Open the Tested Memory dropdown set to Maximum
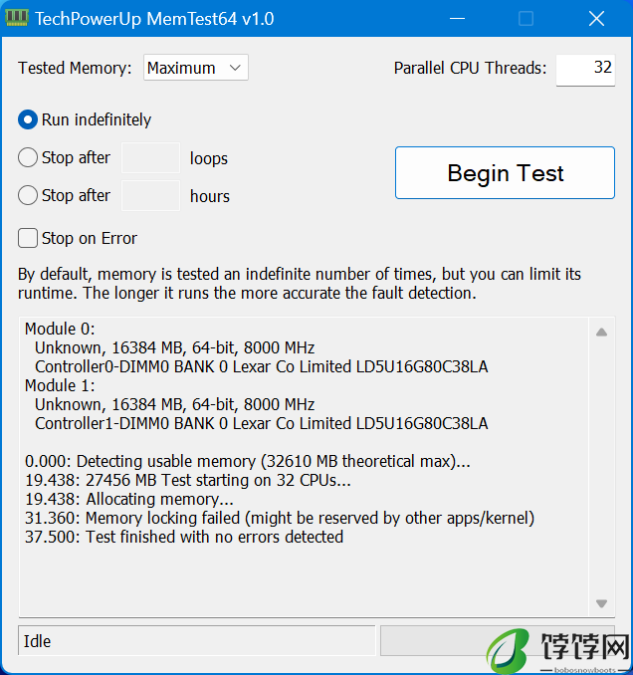633x675 pixels. coord(196,68)
